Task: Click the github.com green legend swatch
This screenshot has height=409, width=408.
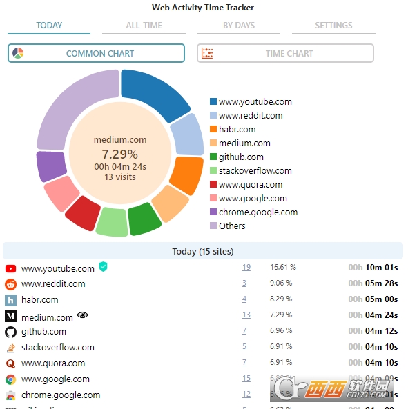Action: click(x=213, y=157)
